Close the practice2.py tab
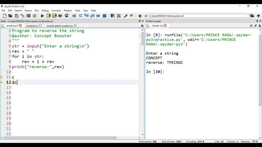 click(40, 26)
